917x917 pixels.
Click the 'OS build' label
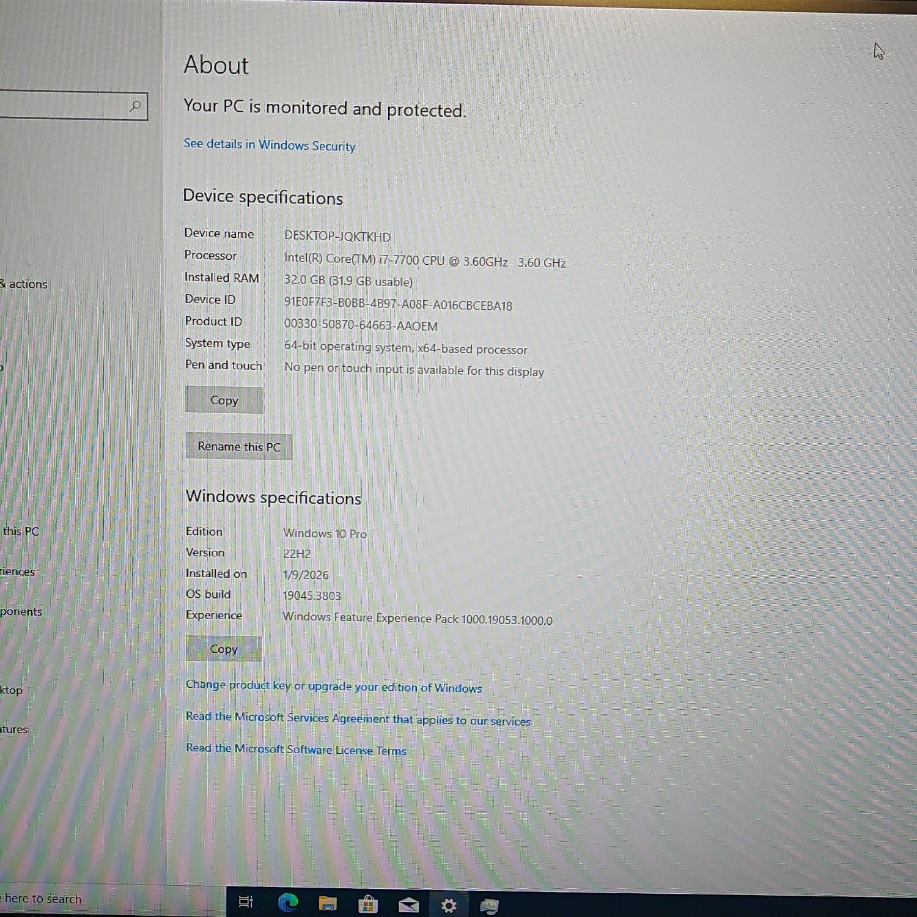208,594
